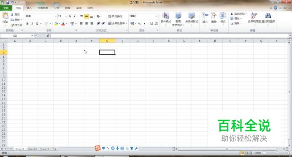Open the font name (宋体) dropdown

coord(56,16)
